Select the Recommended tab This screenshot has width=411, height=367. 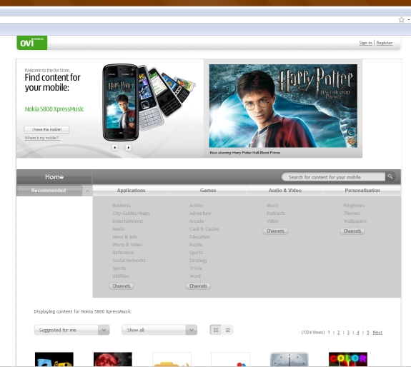tap(49, 191)
